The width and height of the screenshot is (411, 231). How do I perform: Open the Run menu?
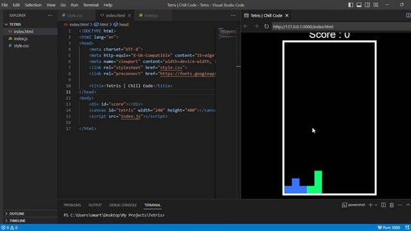[74, 5]
